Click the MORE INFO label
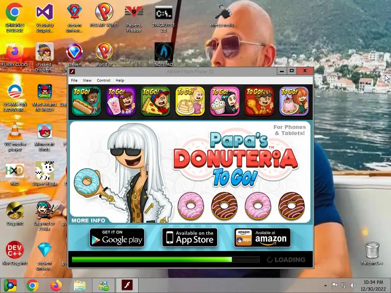Image resolution: width=391 pixels, height=293 pixels. click(88, 221)
